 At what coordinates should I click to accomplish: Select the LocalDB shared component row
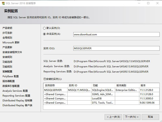click(x=103, y=98)
